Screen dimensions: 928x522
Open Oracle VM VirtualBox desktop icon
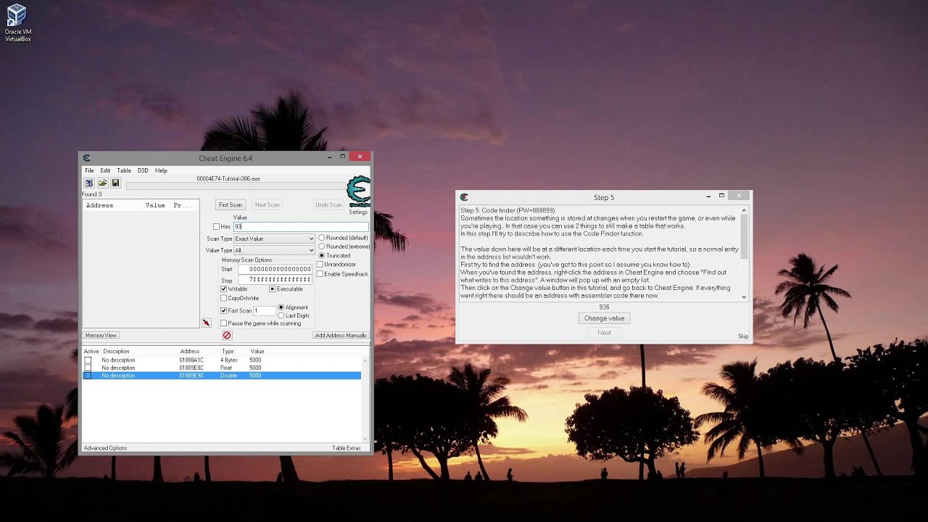coord(17,23)
